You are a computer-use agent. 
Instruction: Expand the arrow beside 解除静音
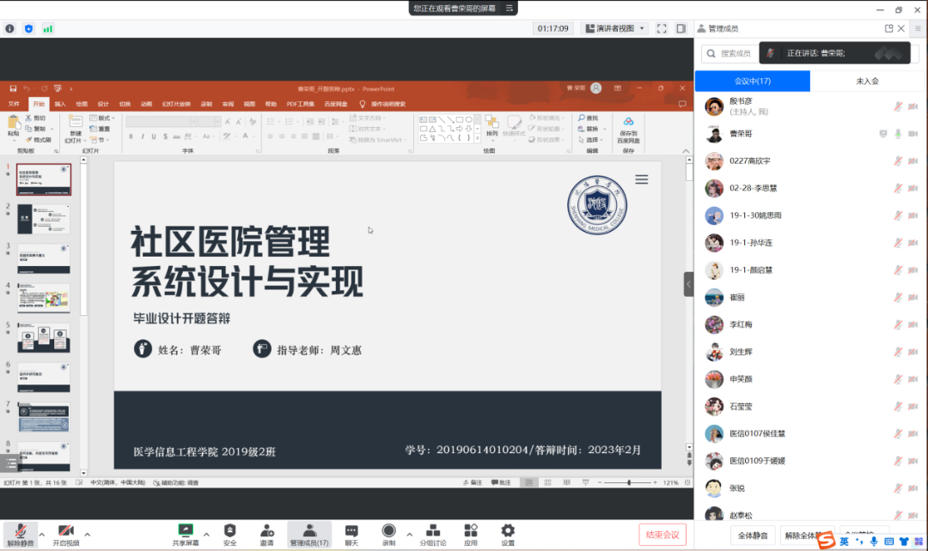41,535
